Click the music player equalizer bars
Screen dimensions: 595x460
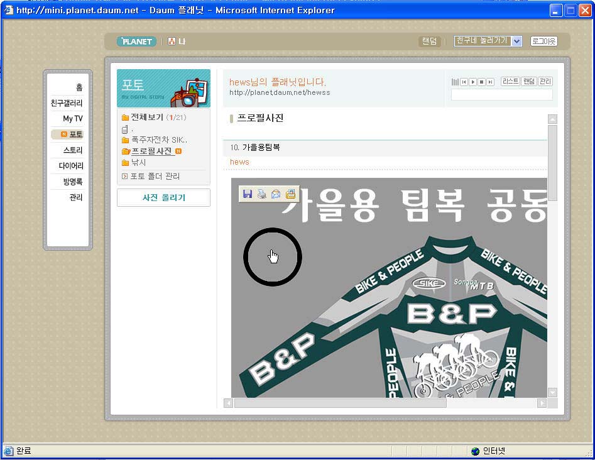pos(455,82)
